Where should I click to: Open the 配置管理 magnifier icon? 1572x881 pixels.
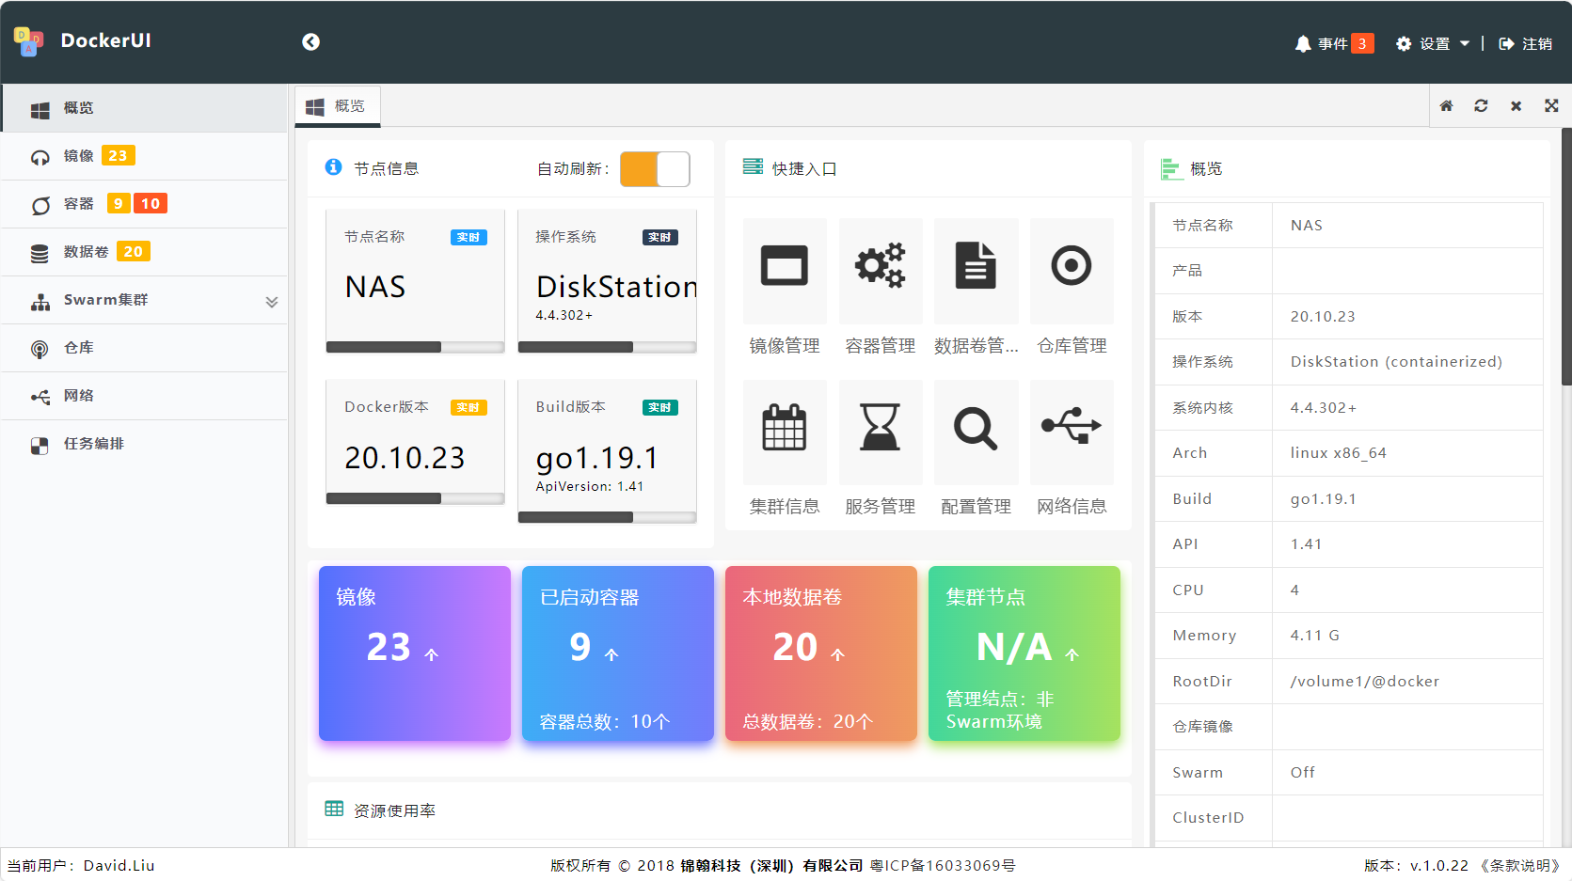pos(976,429)
